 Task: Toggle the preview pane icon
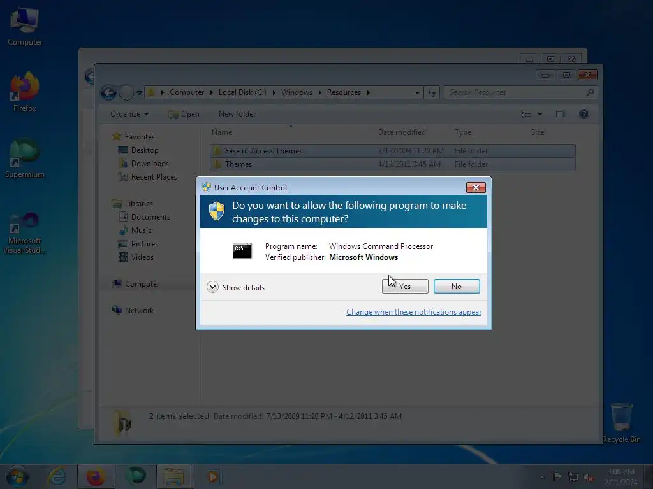[561, 114]
